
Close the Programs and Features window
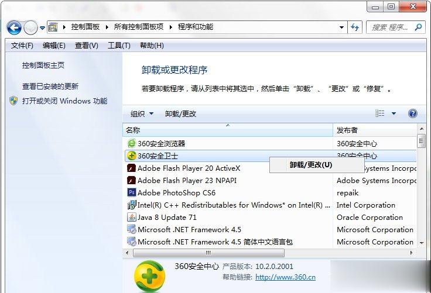(x=413, y=6)
